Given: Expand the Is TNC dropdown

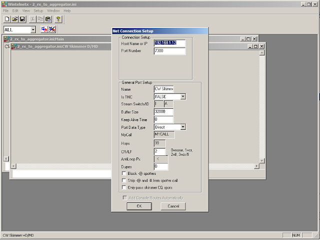Looking at the screenshot, I should click(183, 97).
